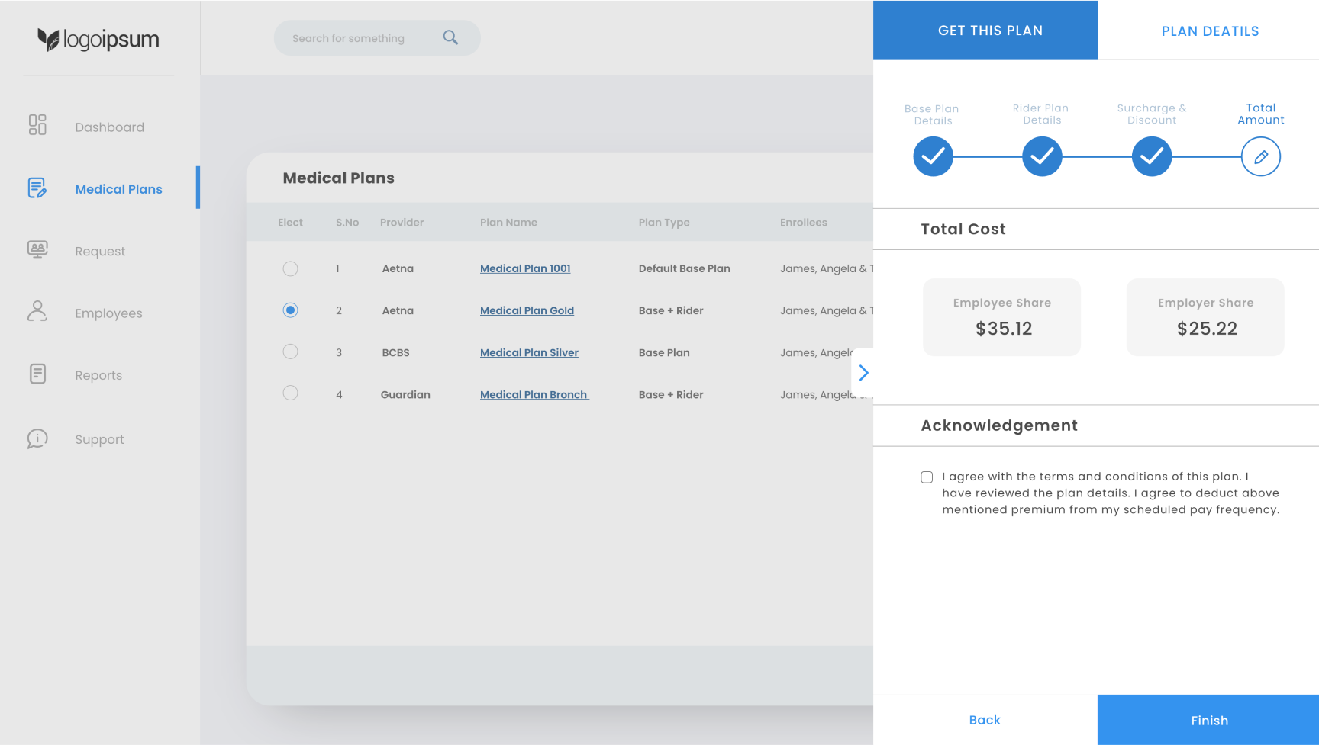The image size is (1319, 745).
Task: Check the terms and conditions agreement box
Action: coord(927,477)
